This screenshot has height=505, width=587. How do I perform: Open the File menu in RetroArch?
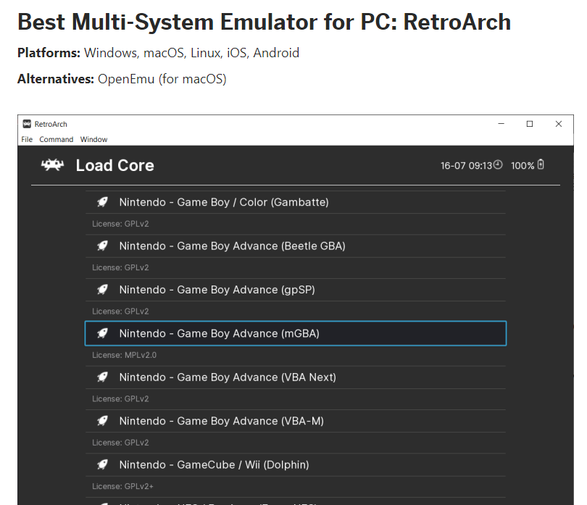pos(27,139)
